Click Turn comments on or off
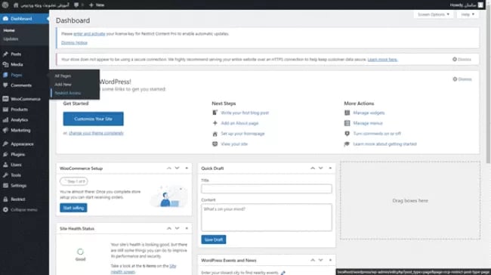 (x=377, y=134)
